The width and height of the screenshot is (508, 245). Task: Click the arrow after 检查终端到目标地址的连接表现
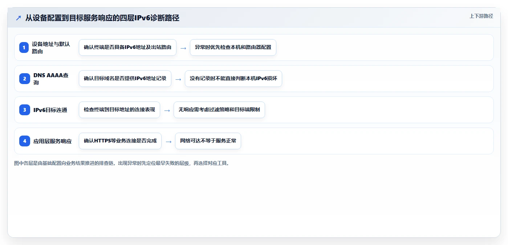167,110
